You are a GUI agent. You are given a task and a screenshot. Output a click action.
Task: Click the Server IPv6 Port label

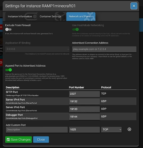[x=15, y=107]
